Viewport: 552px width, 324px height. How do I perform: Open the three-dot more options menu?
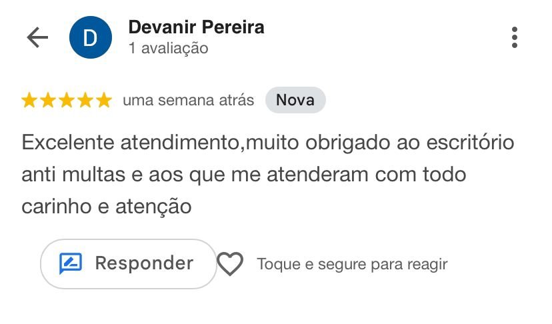click(514, 38)
